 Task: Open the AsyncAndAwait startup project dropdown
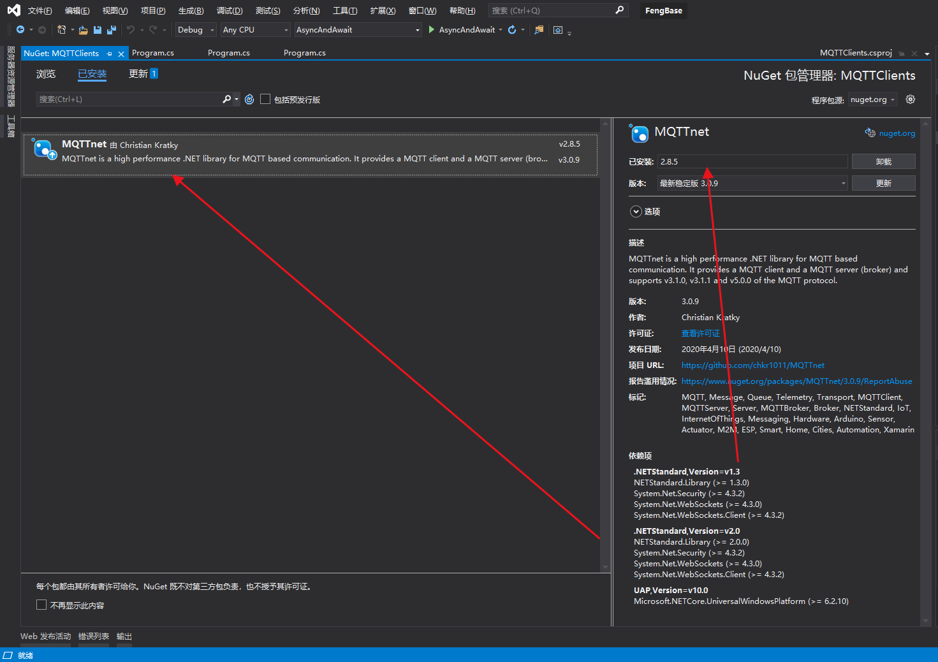point(358,30)
